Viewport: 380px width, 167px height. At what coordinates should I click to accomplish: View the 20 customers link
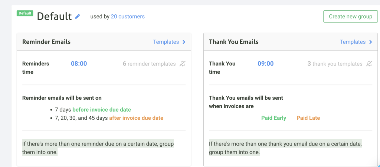coord(128,17)
